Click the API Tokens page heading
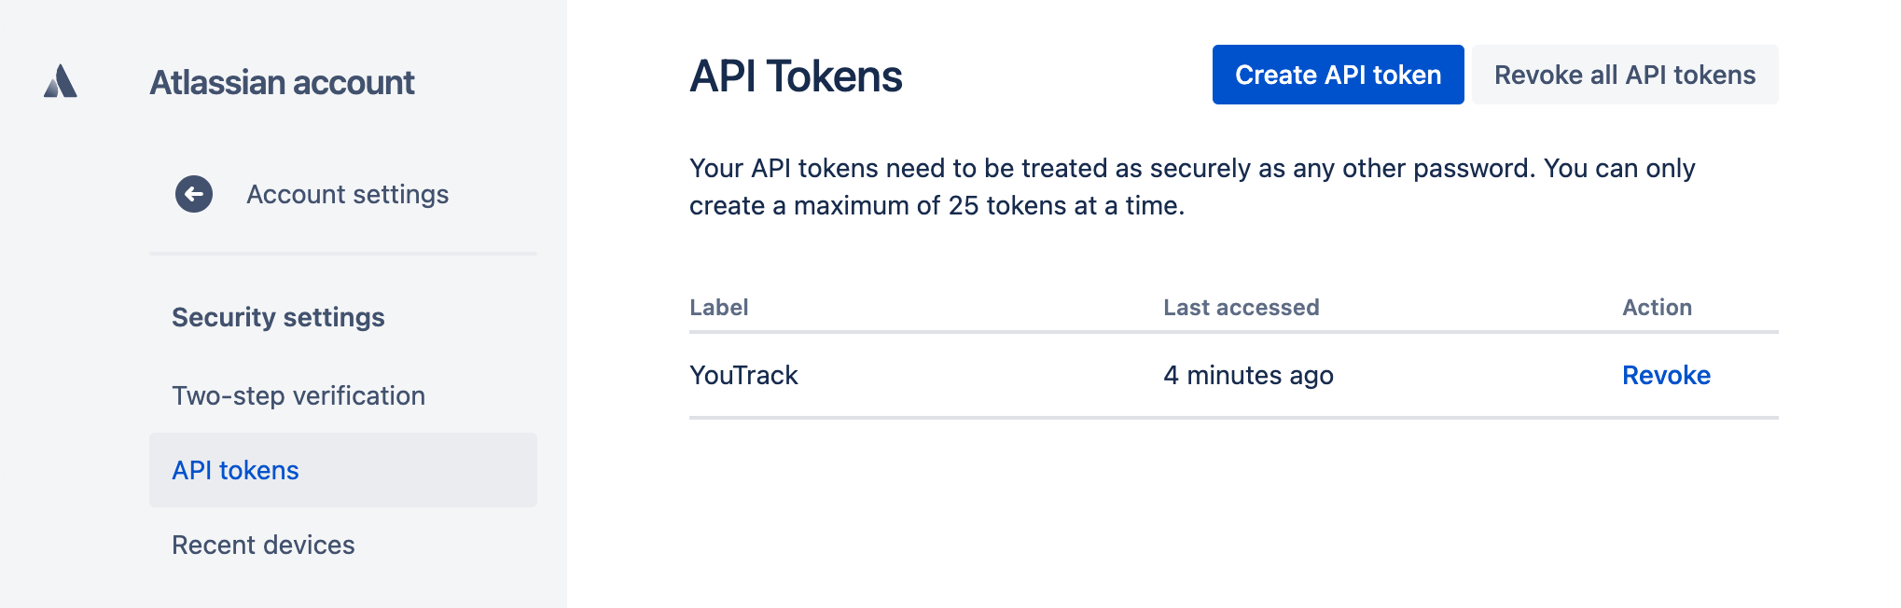Image resolution: width=1901 pixels, height=608 pixels. pos(795,75)
